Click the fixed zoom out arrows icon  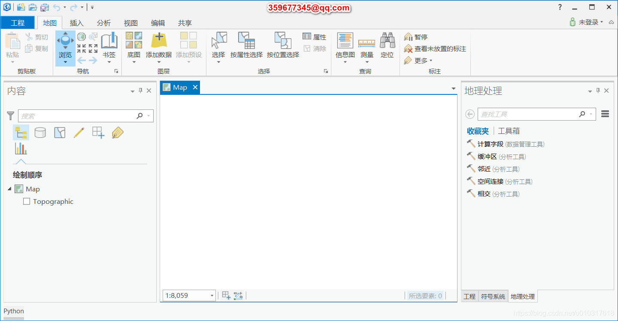93,48
